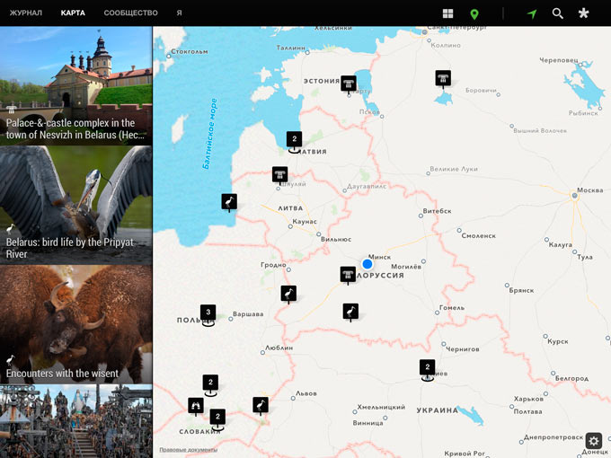Click the asterisk favorites icon
The width and height of the screenshot is (611, 458).
(583, 13)
